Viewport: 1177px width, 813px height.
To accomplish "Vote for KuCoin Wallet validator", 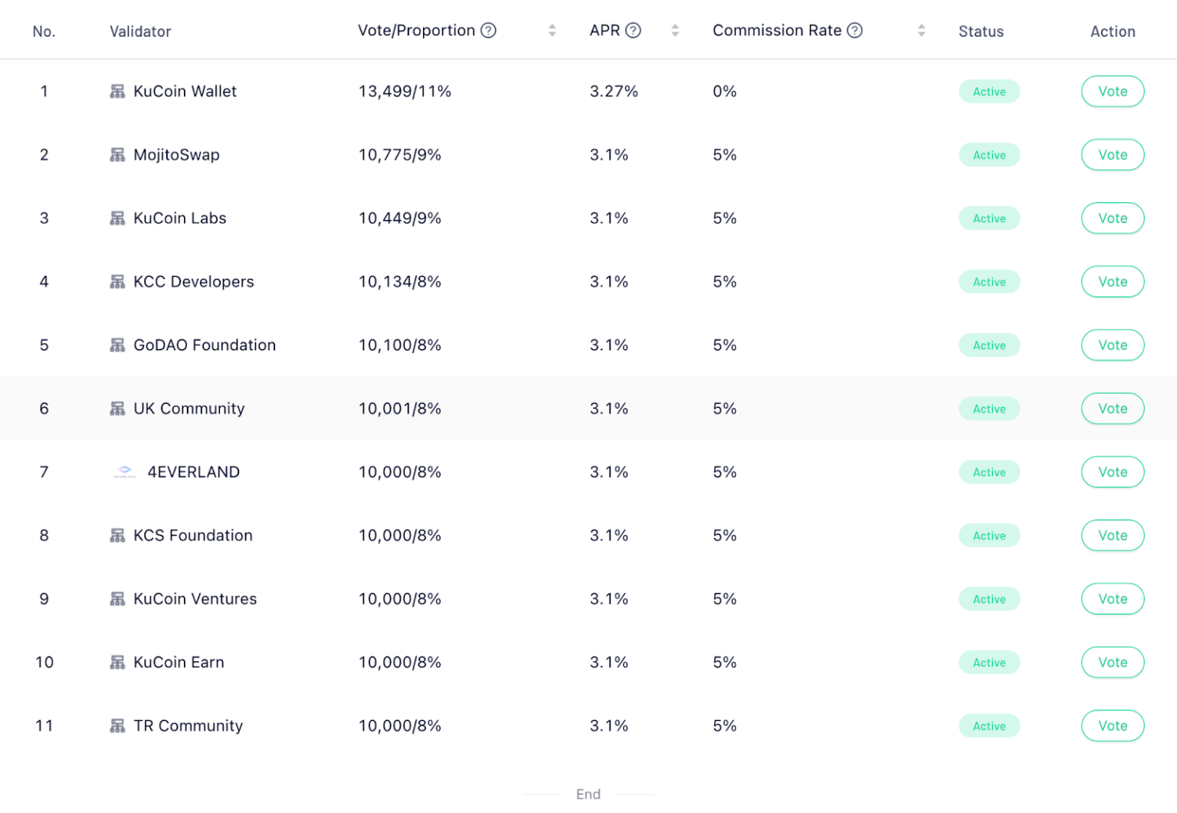I will pyautogui.click(x=1112, y=92).
